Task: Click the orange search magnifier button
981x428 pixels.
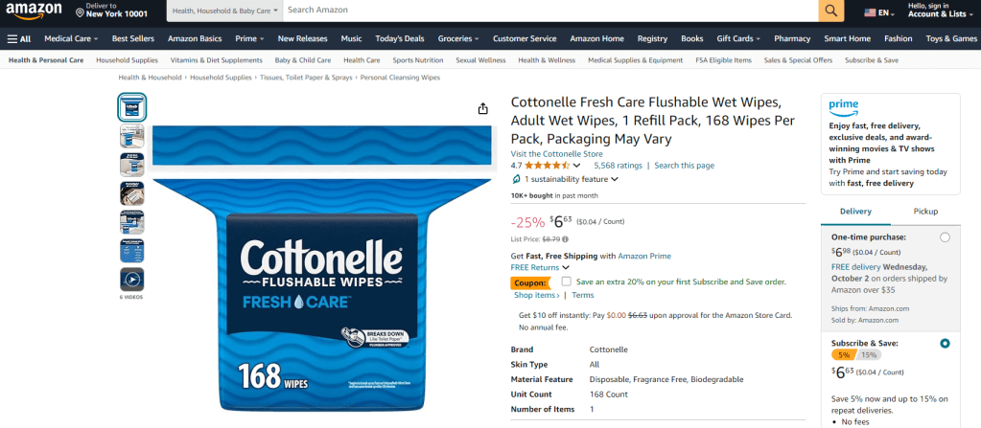Action: click(830, 11)
